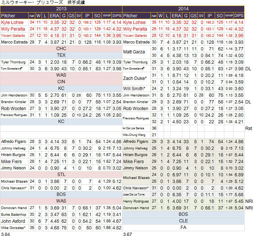Screen dimensions: 253x236
Task: Click the Rst note beside De Los Santos
Action: (x=249, y=128)
